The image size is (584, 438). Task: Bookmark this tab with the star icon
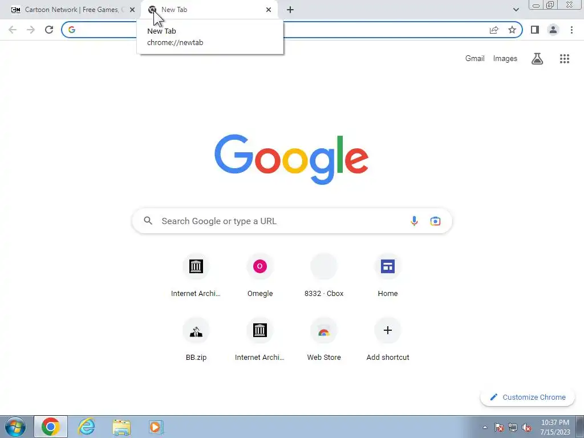512,30
